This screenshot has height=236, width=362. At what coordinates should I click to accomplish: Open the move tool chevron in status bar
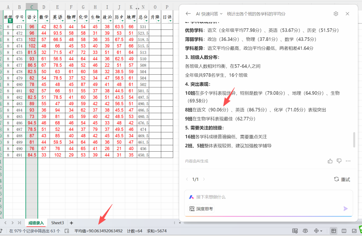coord(321,231)
